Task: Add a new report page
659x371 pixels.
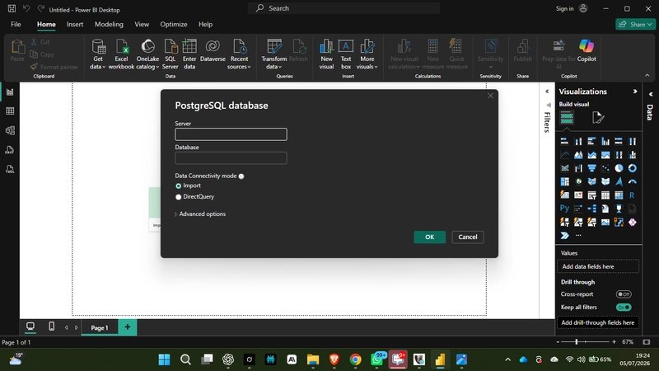Action: [x=128, y=327]
